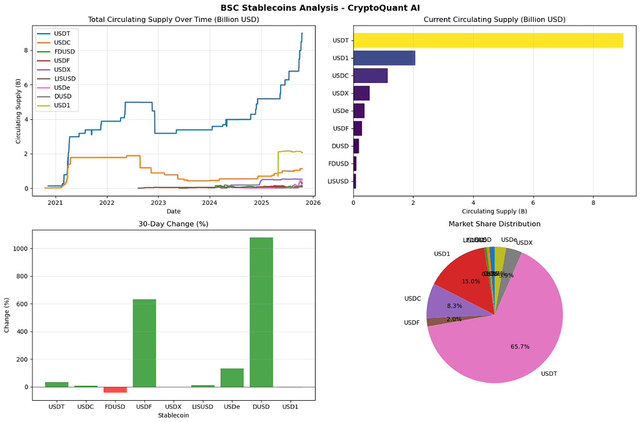Click the BSC Stablecoins Analysis main title
640x422 pixels.
point(320,7)
